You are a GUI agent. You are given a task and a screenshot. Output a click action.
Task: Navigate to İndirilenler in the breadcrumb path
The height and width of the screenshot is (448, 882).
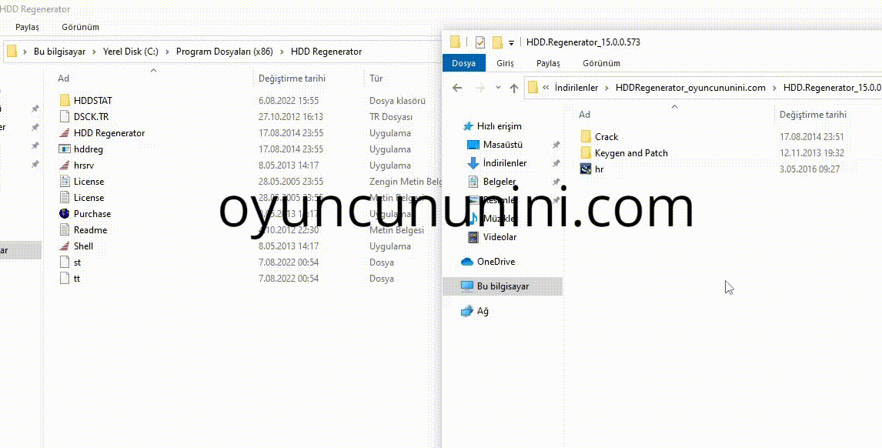pyautogui.click(x=576, y=88)
